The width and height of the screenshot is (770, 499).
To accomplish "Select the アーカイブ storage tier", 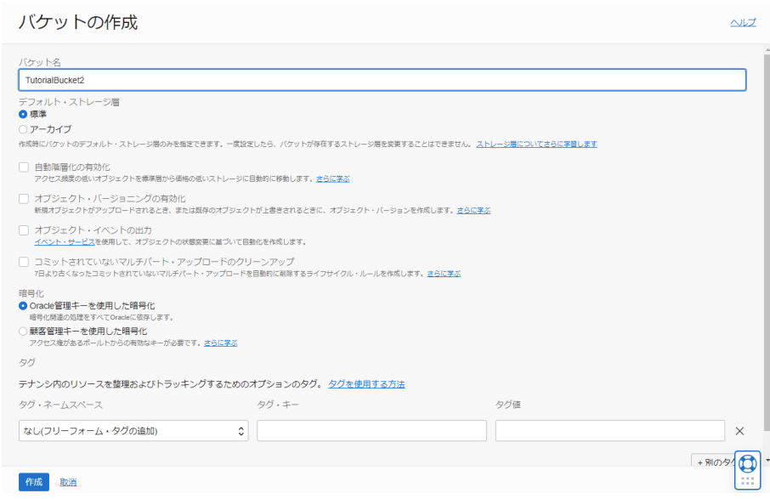I will coord(24,130).
